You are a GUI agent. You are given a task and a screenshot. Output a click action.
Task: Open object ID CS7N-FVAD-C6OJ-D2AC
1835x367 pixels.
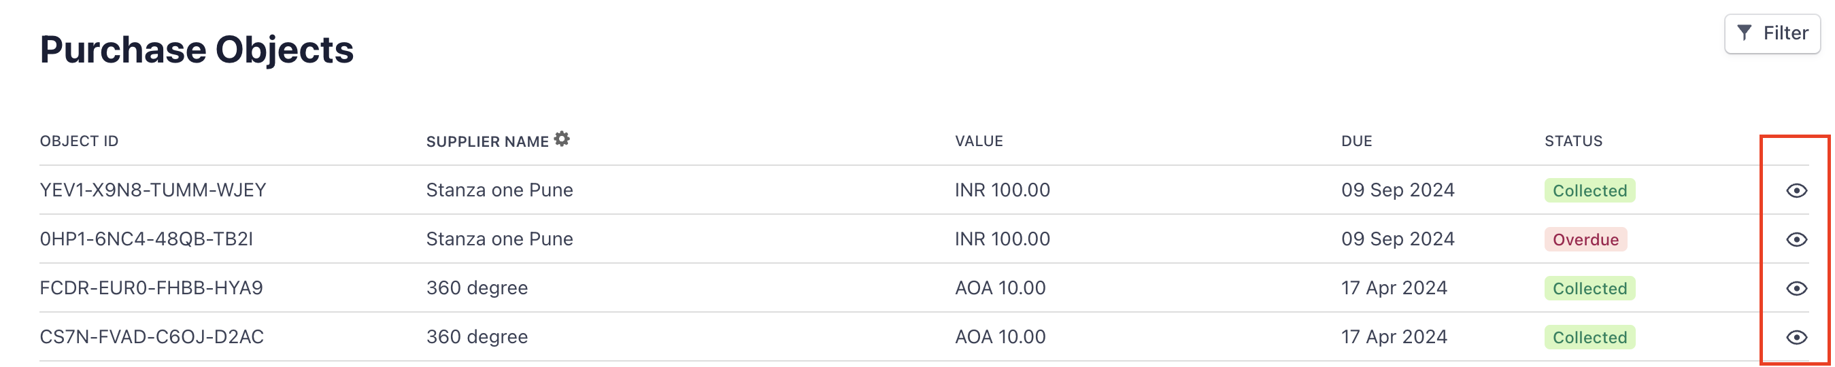[152, 337]
